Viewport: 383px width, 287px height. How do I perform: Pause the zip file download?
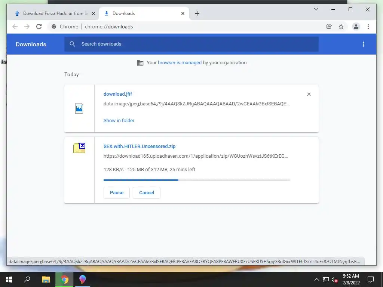point(117,193)
